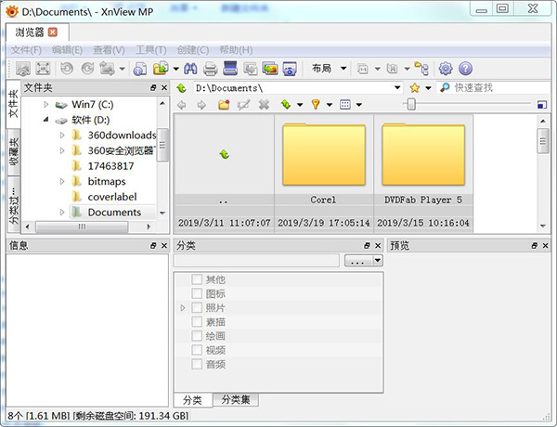Click the blue help question icon

[x=465, y=68]
